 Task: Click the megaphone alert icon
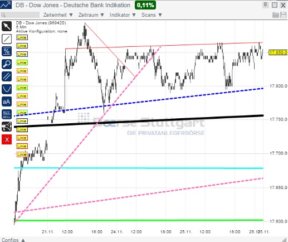(7, 127)
